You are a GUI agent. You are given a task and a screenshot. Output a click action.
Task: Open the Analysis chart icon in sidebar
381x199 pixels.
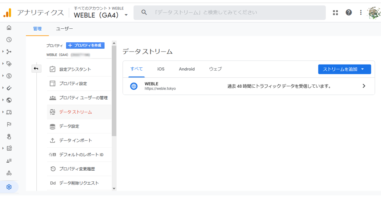pos(9,148)
